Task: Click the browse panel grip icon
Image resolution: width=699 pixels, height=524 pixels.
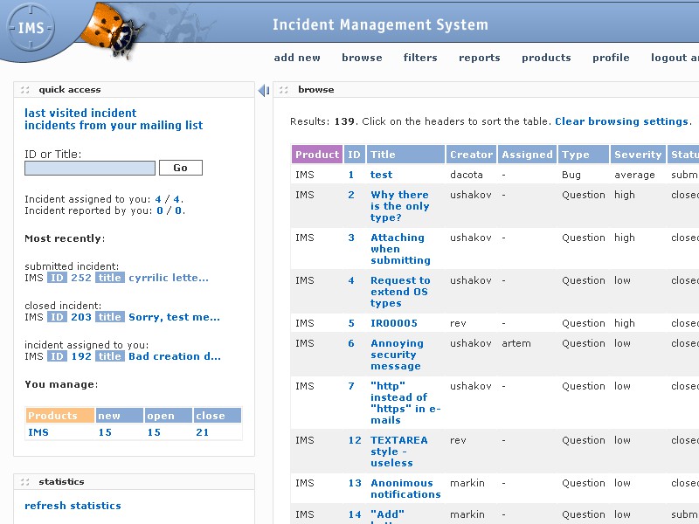Action: click(283, 90)
